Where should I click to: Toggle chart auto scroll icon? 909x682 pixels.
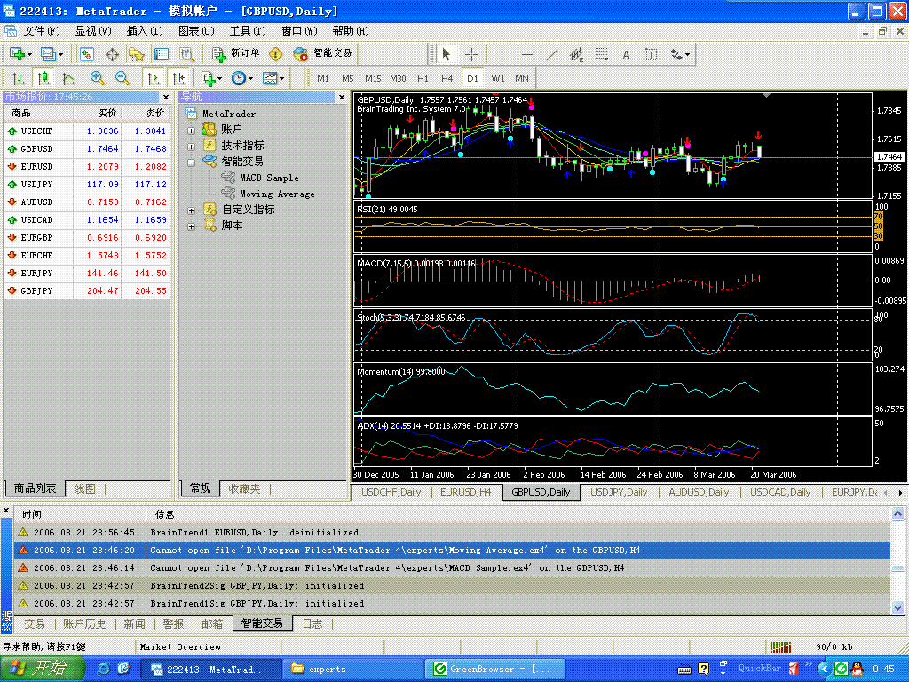pyautogui.click(x=154, y=78)
